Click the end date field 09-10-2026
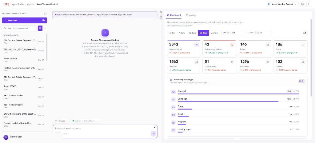The image size is (315, 143). [x=260, y=33]
